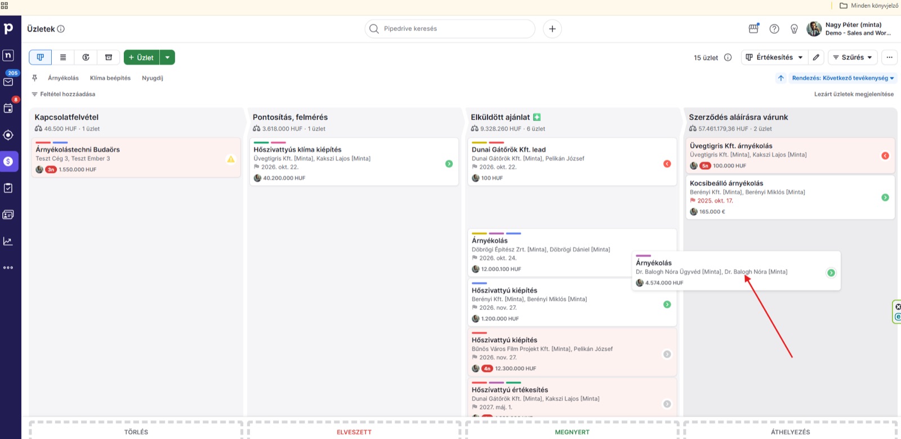
Task: Open the insights chart sidebar icon
Action: 8,241
